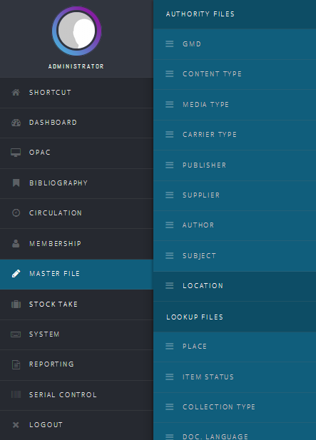
Task: Go to the GMD submenu entry
Action: click(x=235, y=44)
